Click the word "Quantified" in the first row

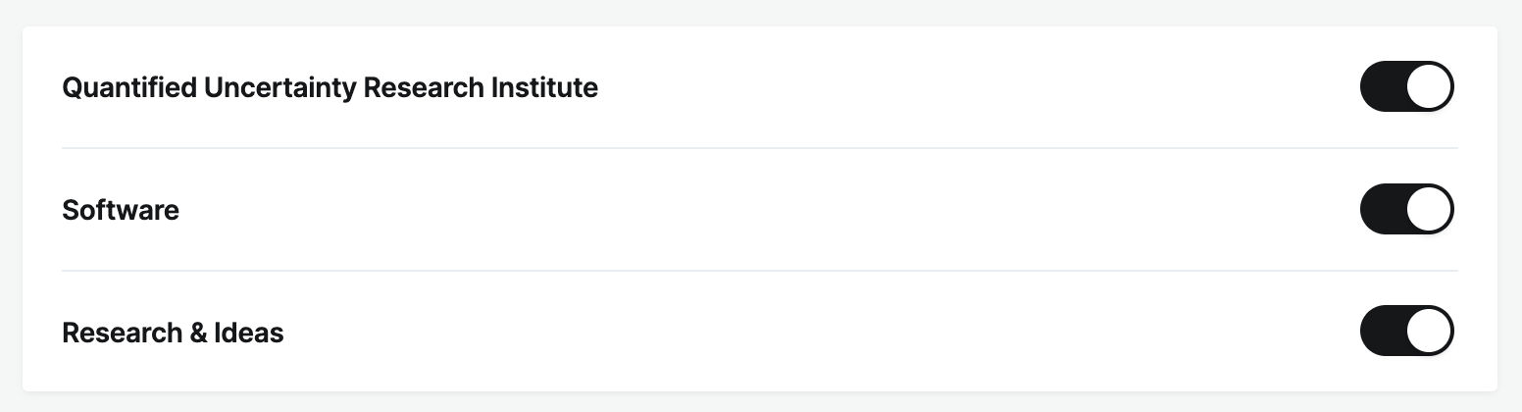pyautogui.click(x=128, y=88)
